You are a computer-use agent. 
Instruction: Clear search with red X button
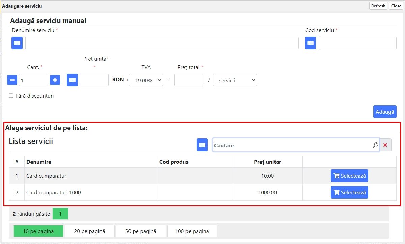385,145
